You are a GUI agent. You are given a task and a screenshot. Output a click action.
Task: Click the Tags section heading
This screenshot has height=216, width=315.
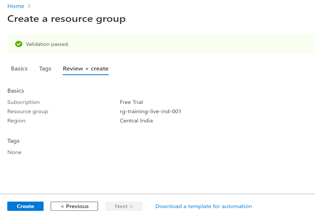14,141
